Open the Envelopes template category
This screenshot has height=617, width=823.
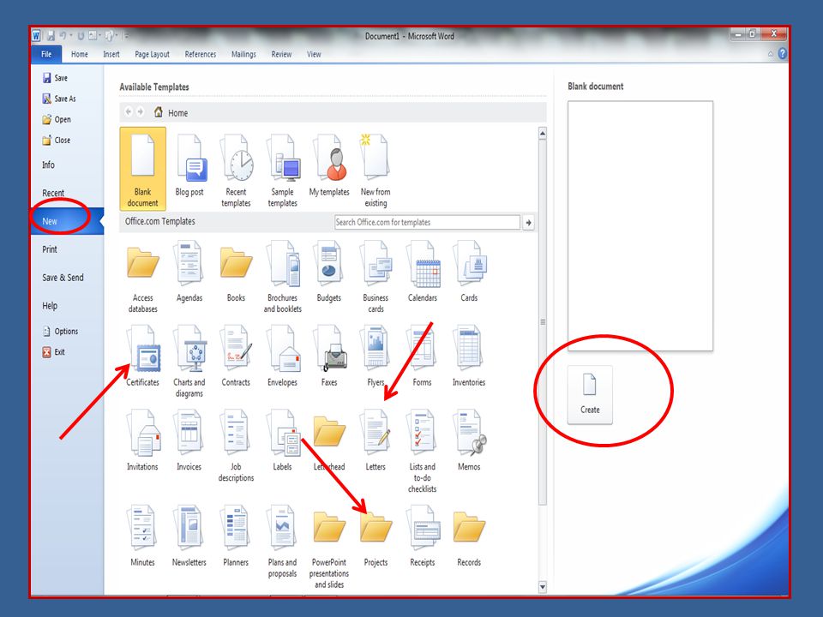(x=282, y=356)
